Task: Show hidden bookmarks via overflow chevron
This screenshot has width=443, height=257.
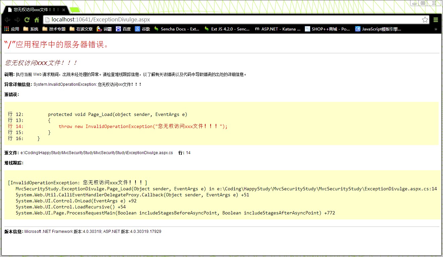Action: click(436, 29)
